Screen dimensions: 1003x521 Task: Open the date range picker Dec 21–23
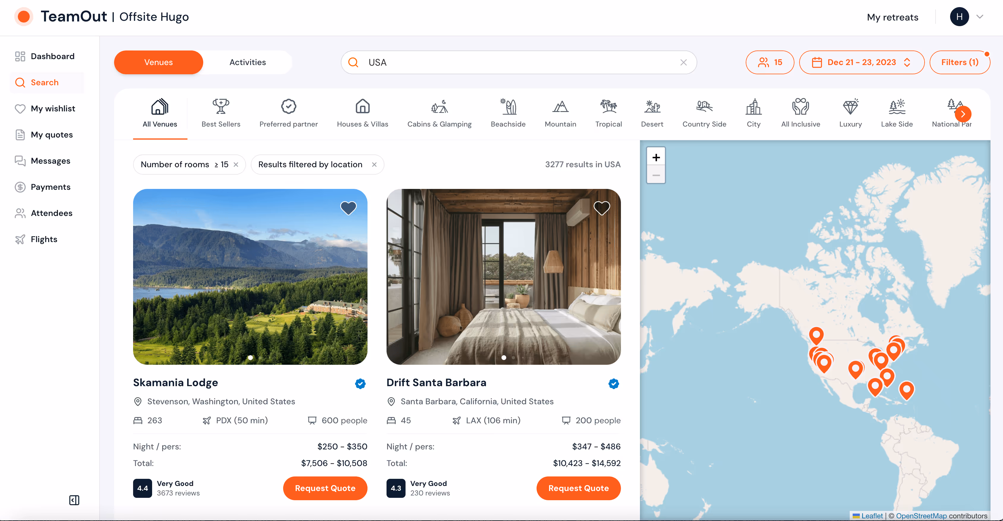(x=861, y=62)
